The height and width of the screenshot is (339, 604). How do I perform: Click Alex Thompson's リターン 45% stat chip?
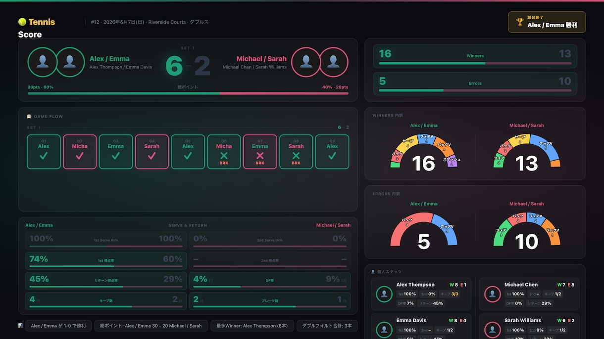pyautogui.click(x=431, y=303)
